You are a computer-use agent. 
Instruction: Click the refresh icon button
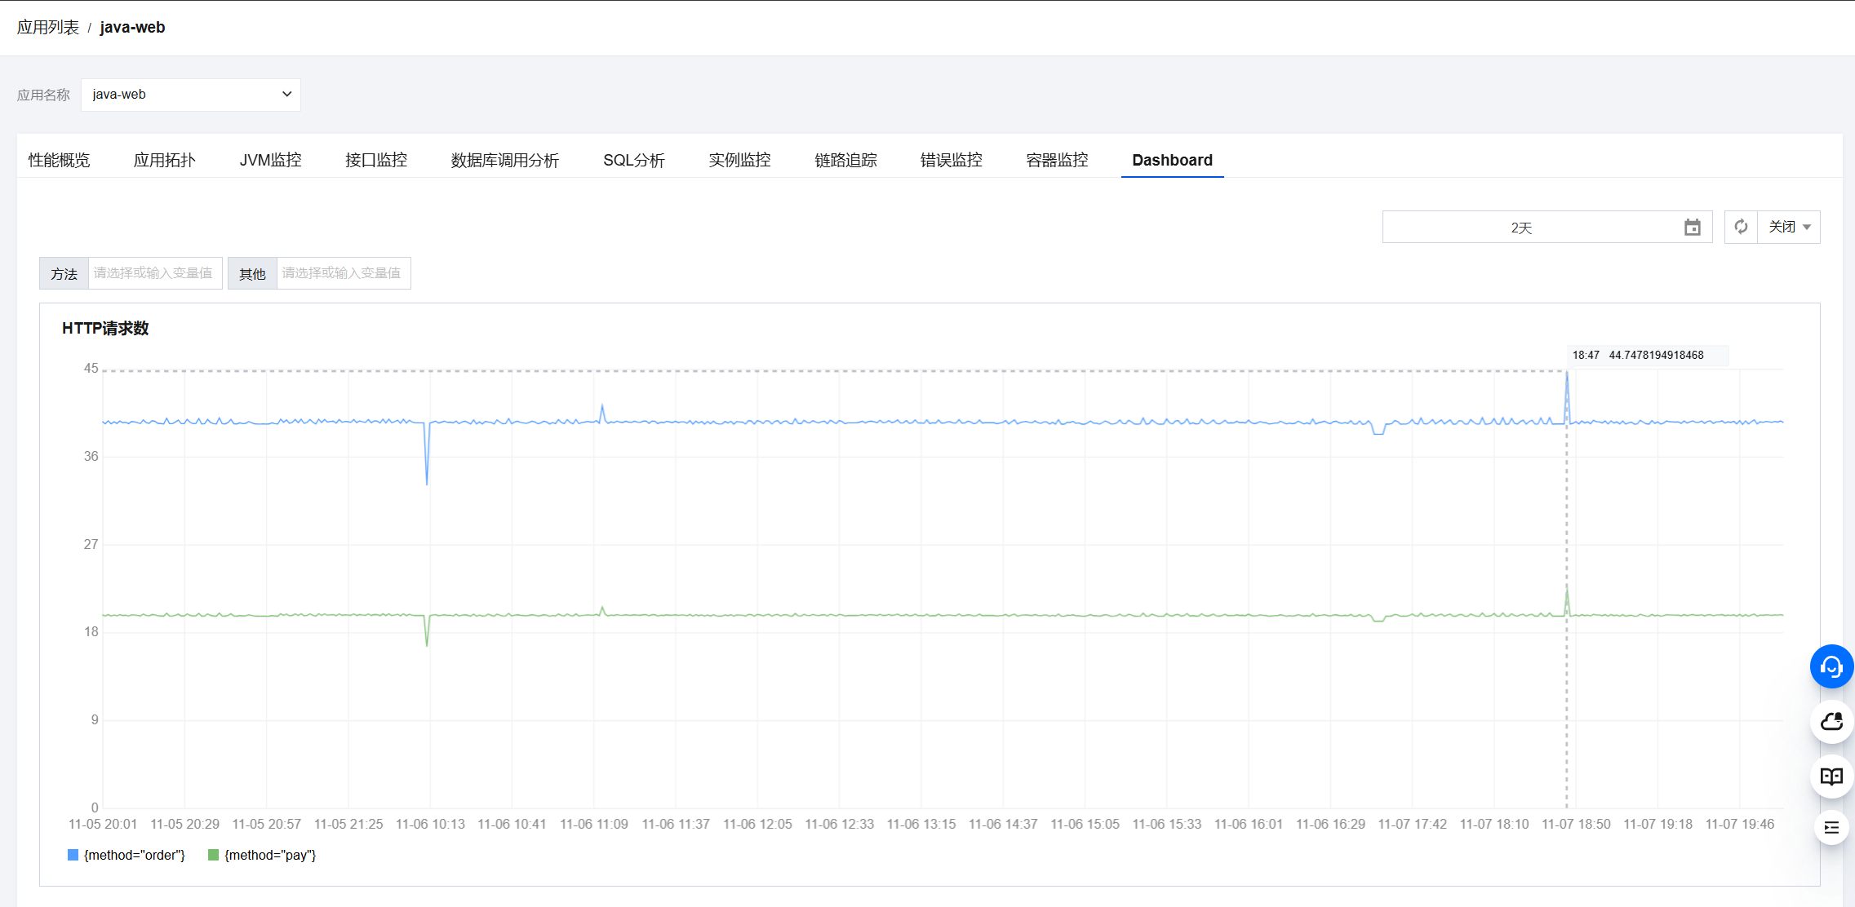coord(1741,227)
